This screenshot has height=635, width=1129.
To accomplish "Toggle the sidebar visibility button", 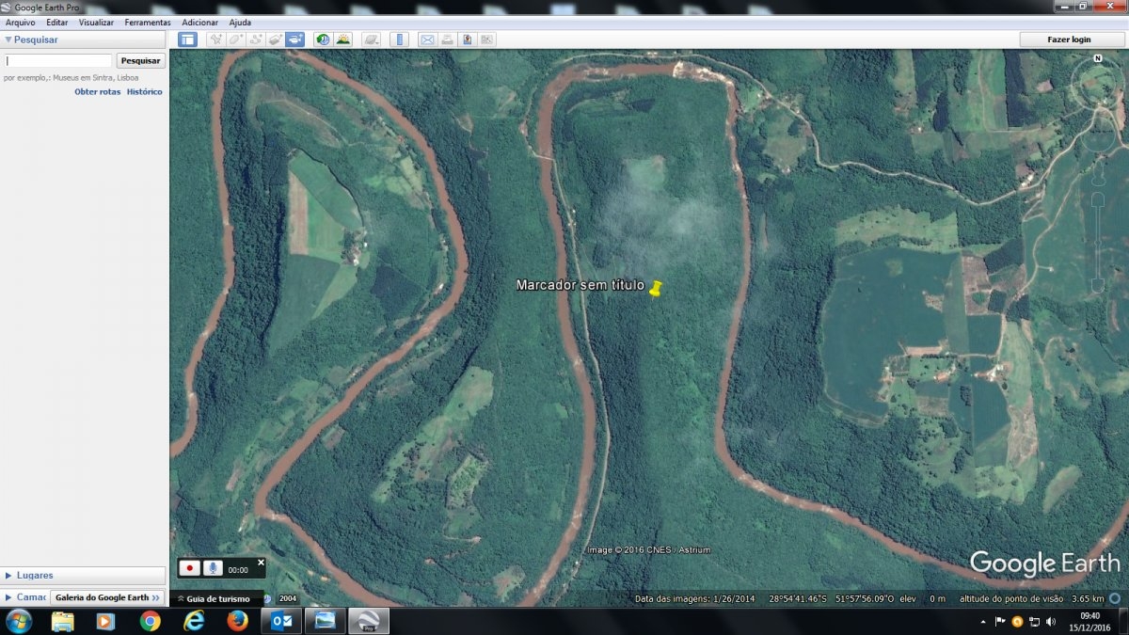I will click(x=187, y=40).
